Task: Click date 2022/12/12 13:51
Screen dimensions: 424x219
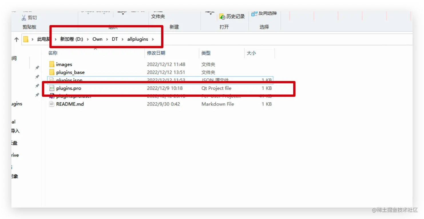Action: (x=166, y=72)
